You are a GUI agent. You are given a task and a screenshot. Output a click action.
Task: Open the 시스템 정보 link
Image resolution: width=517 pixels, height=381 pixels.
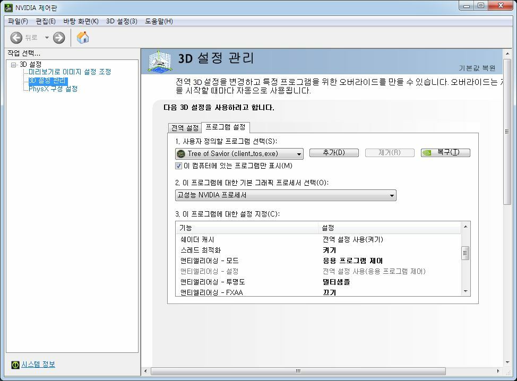coord(38,365)
